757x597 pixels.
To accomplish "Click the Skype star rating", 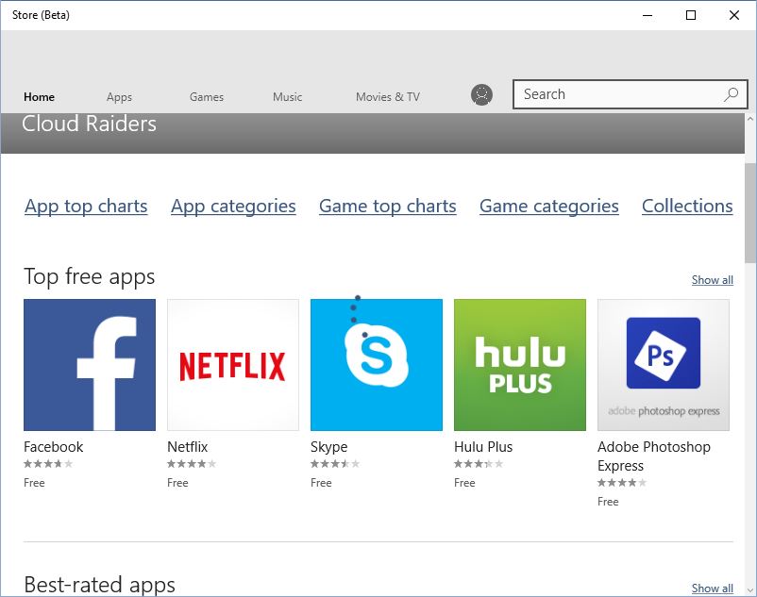I will click(x=335, y=464).
